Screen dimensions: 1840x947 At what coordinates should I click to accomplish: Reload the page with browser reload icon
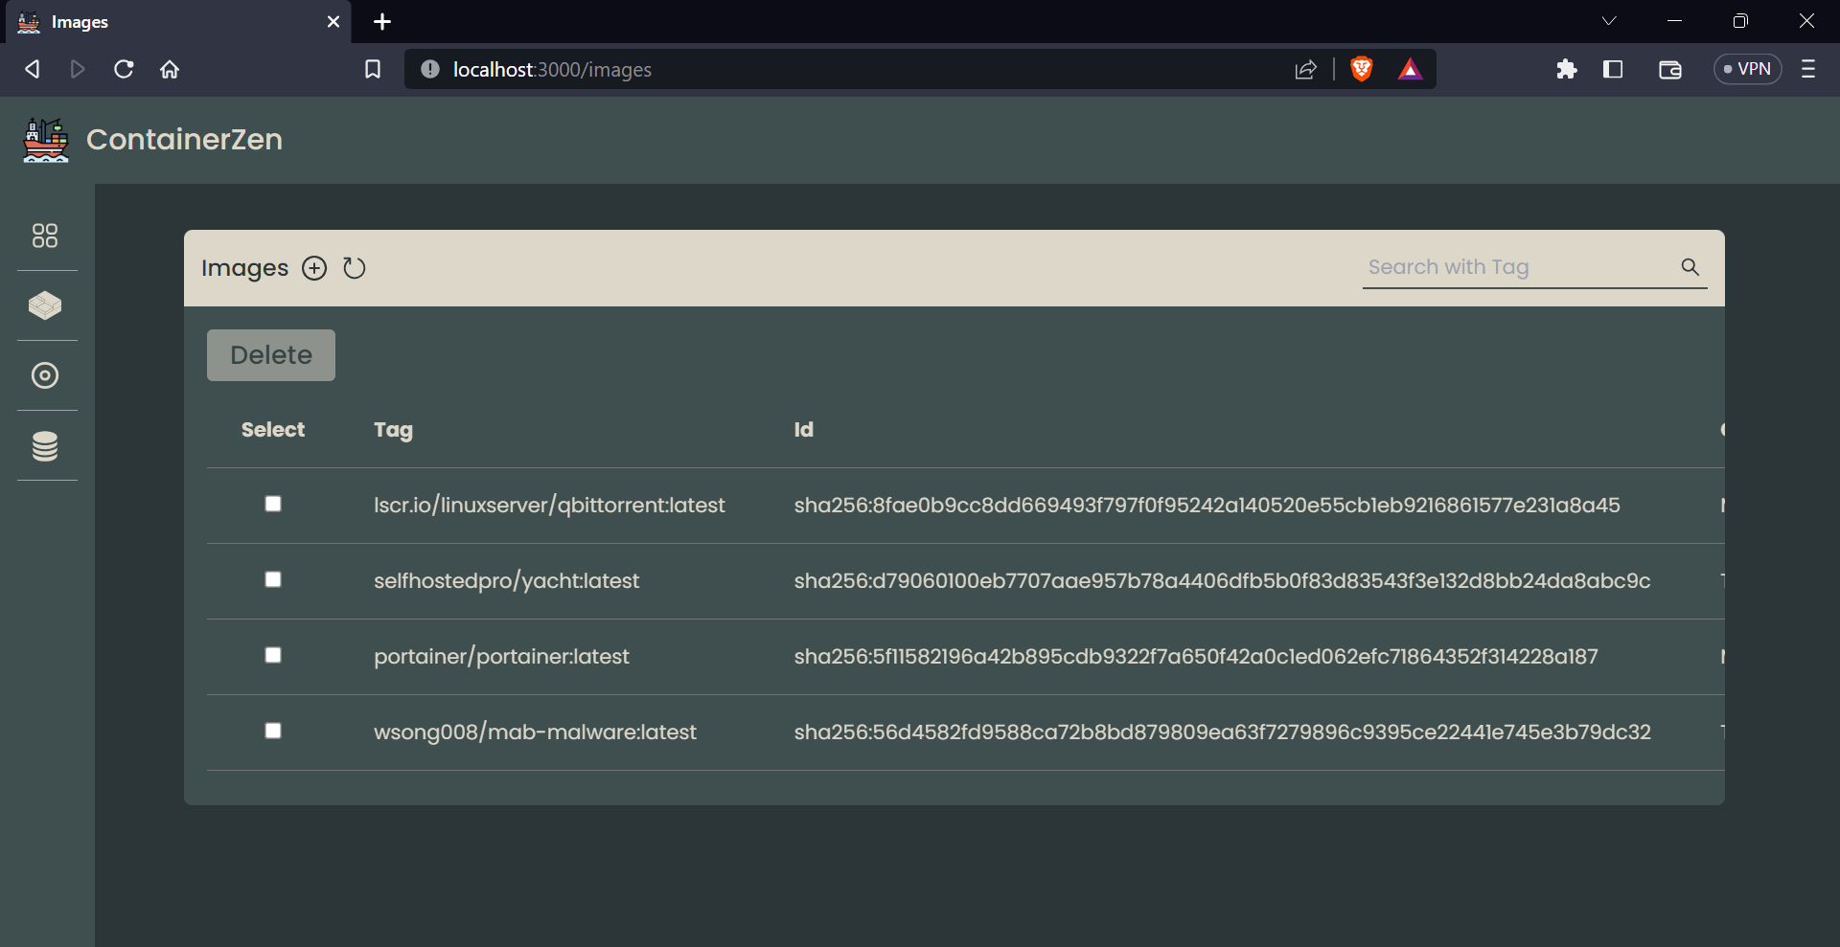124,69
